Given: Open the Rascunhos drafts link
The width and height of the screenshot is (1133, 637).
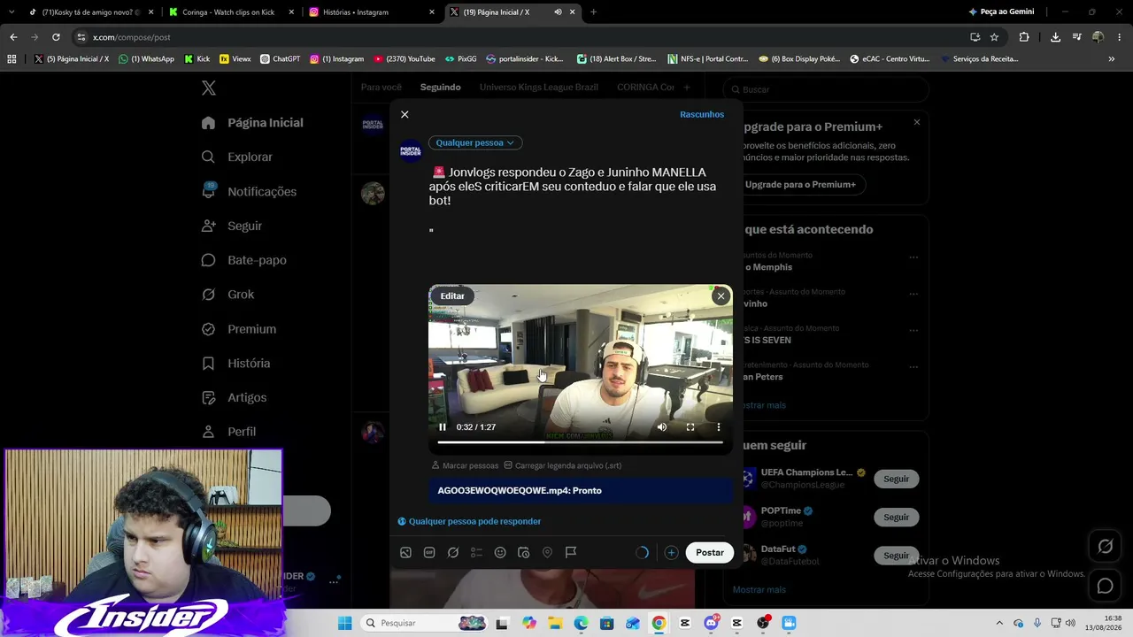Looking at the screenshot, I should (702, 114).
